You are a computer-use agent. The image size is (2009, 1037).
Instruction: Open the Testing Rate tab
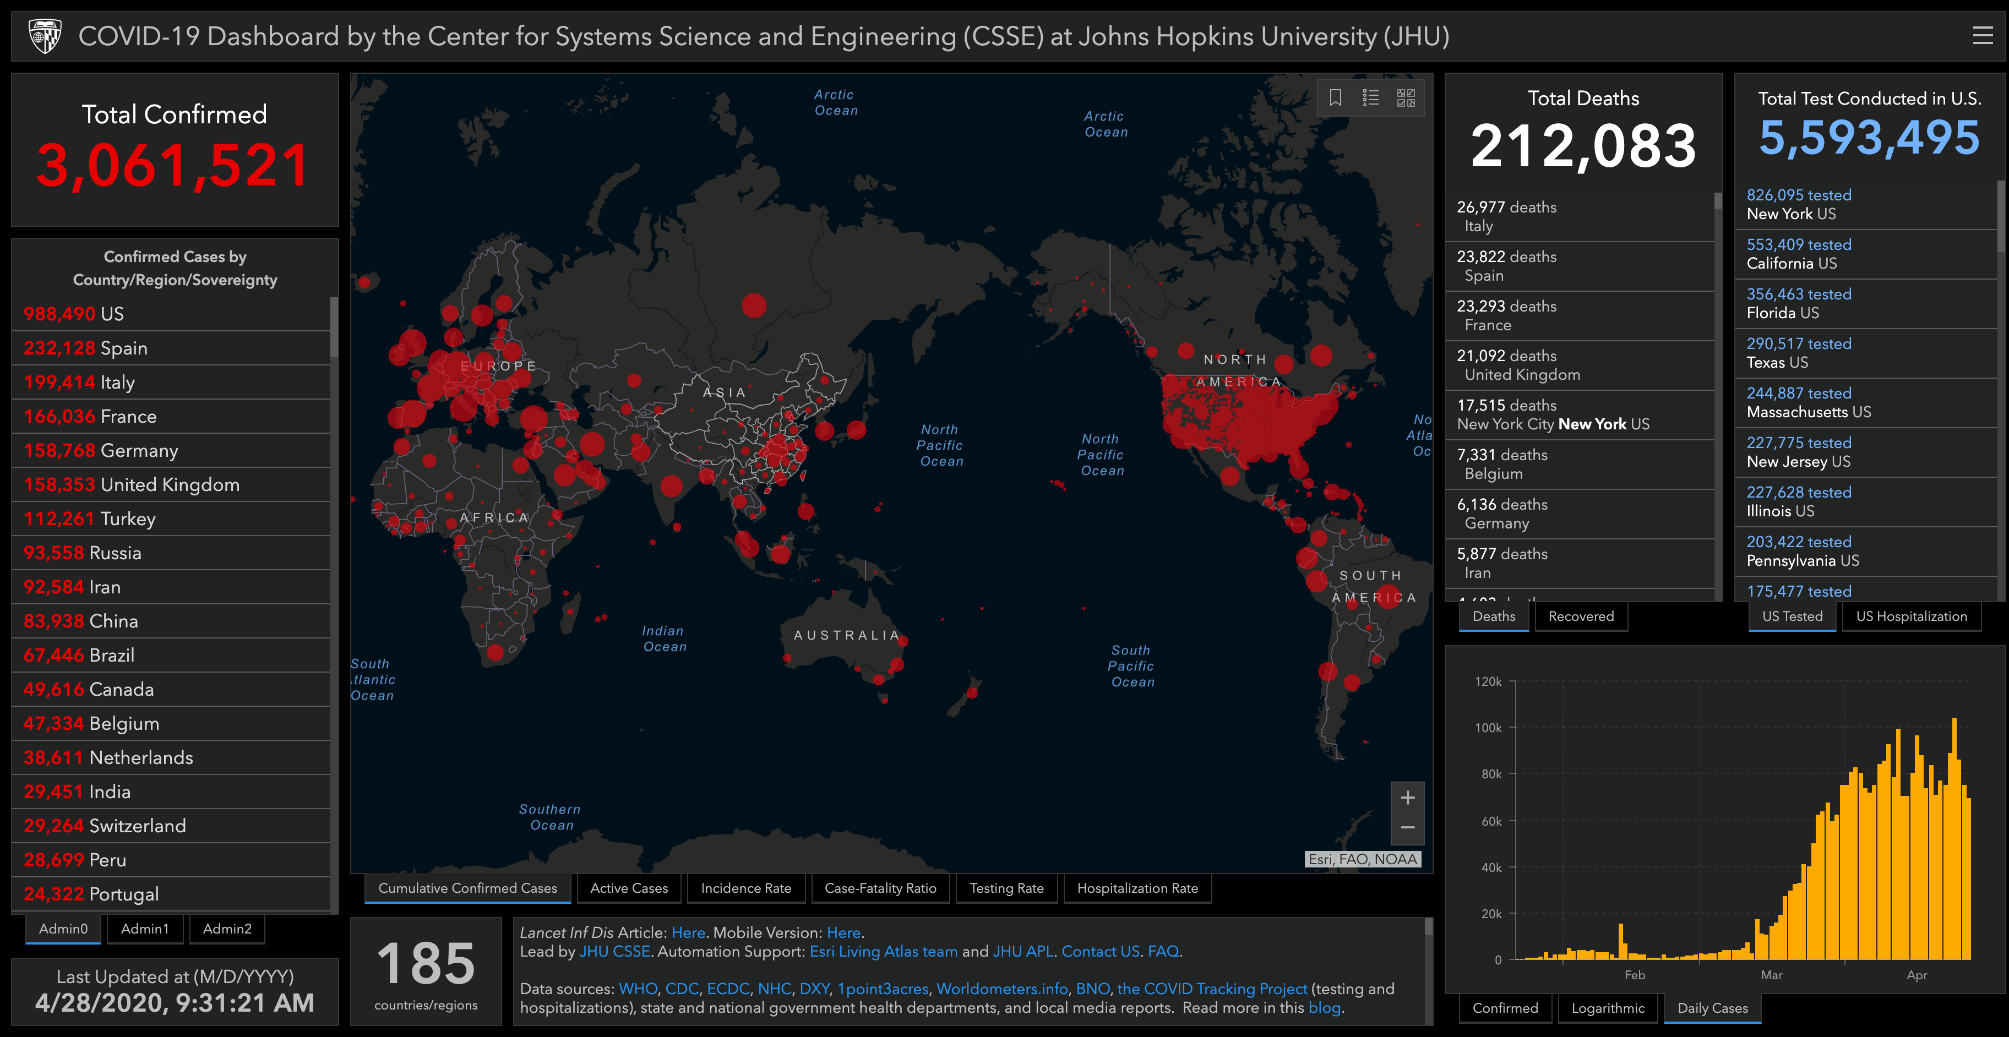pos(1006,888)
